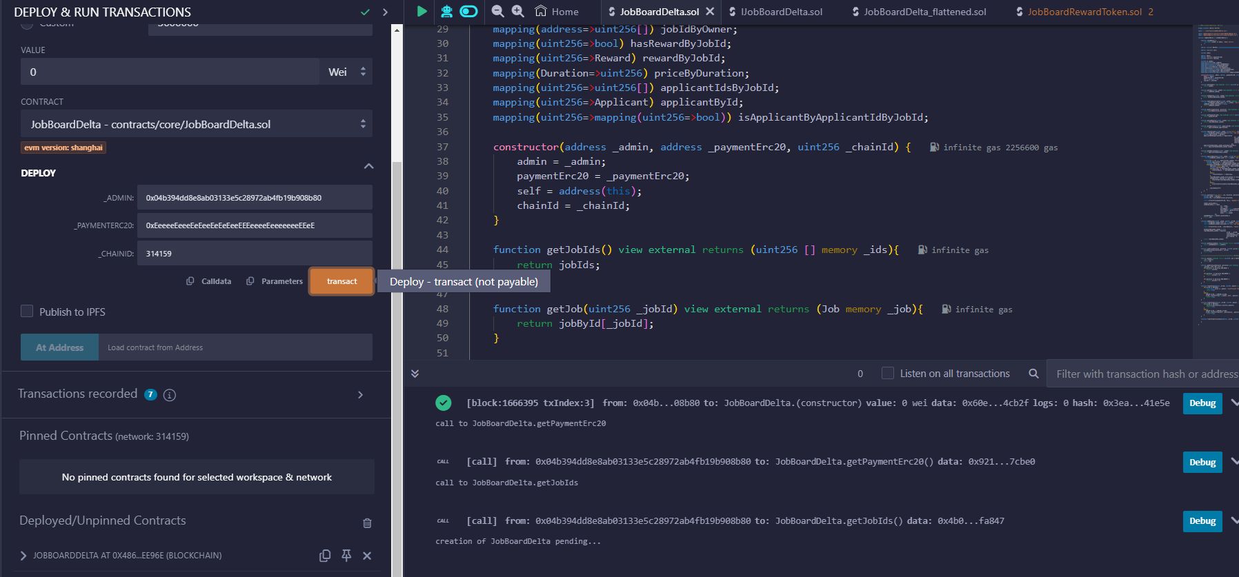
Task: Remove the deployed JobBoardDelta contract
Action: click(x=367, y=556)
